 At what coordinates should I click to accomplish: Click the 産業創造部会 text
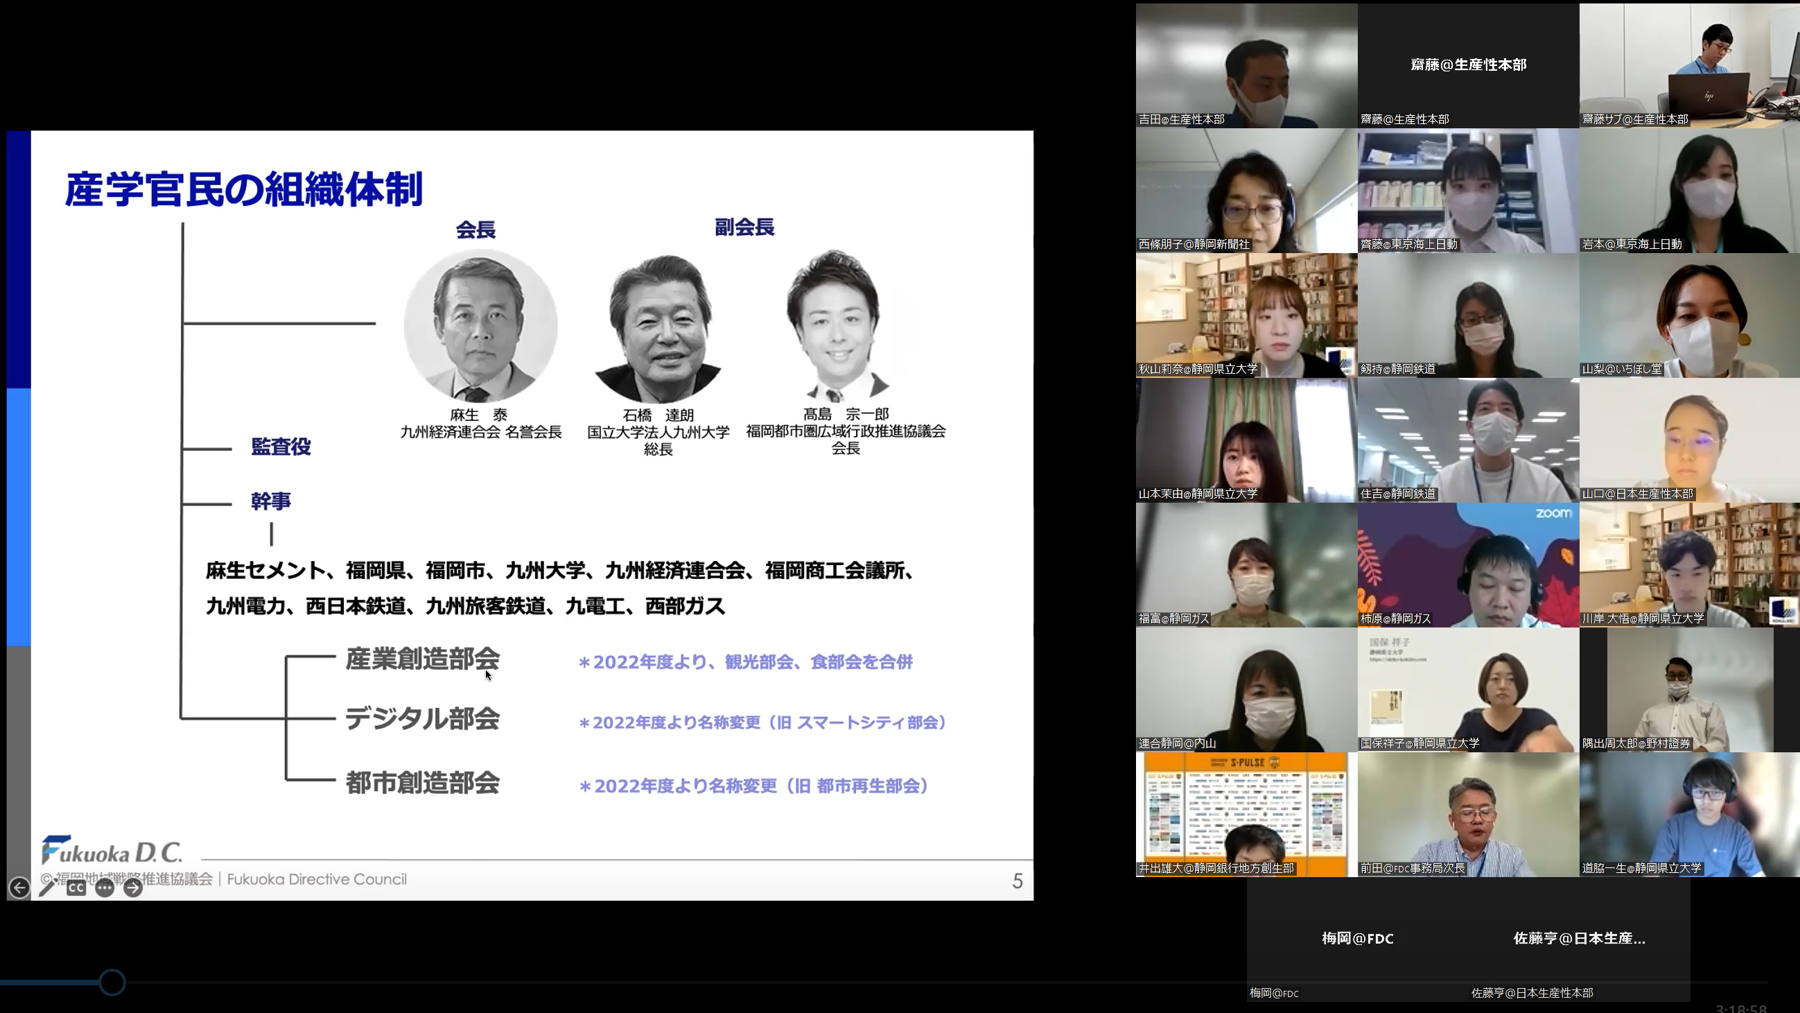click(423, 659)
